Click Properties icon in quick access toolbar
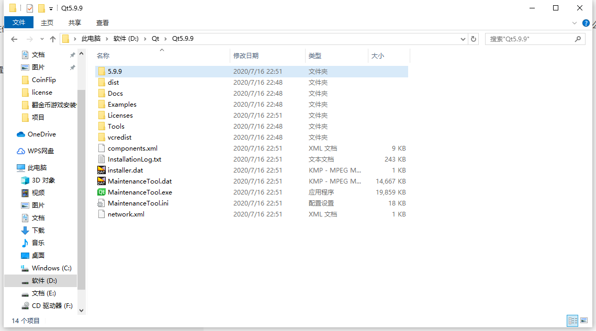 [30, 8]
